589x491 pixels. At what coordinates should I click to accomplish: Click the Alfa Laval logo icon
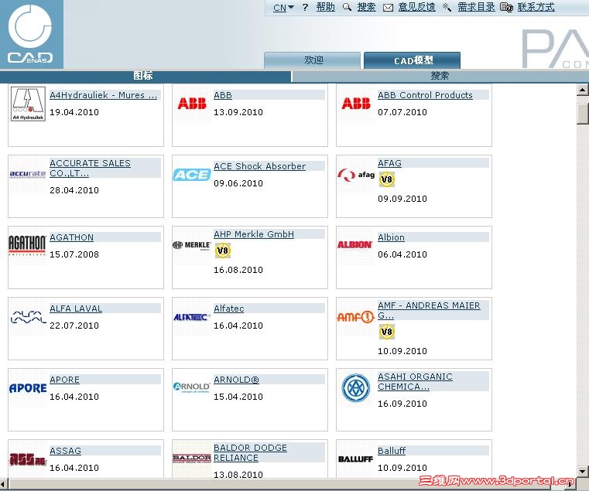(x=28, y=317)
